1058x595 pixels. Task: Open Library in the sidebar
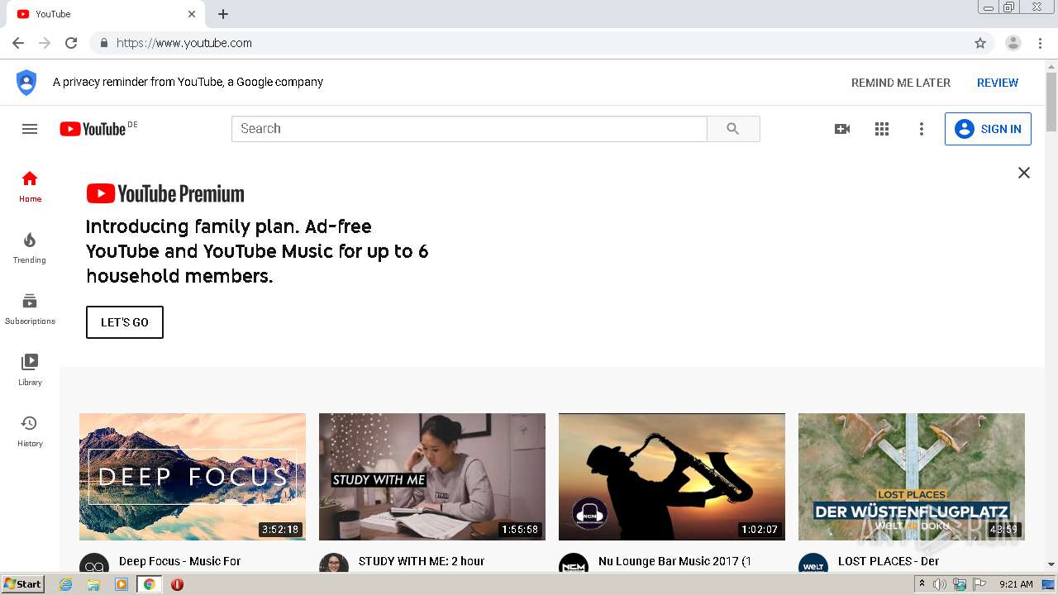30,369
